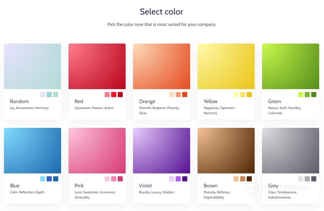Image resolution: width=324 pixels, height=211 pixels.
Task: Click the Pink card title text
Action: click(x=79, y=186)
